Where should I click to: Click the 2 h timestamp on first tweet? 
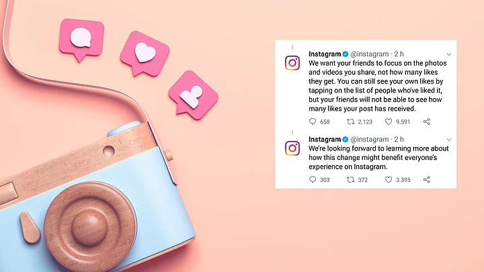click(399, 54)
